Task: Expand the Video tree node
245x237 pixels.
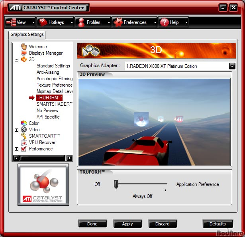Action: click(x=16, y=130)
